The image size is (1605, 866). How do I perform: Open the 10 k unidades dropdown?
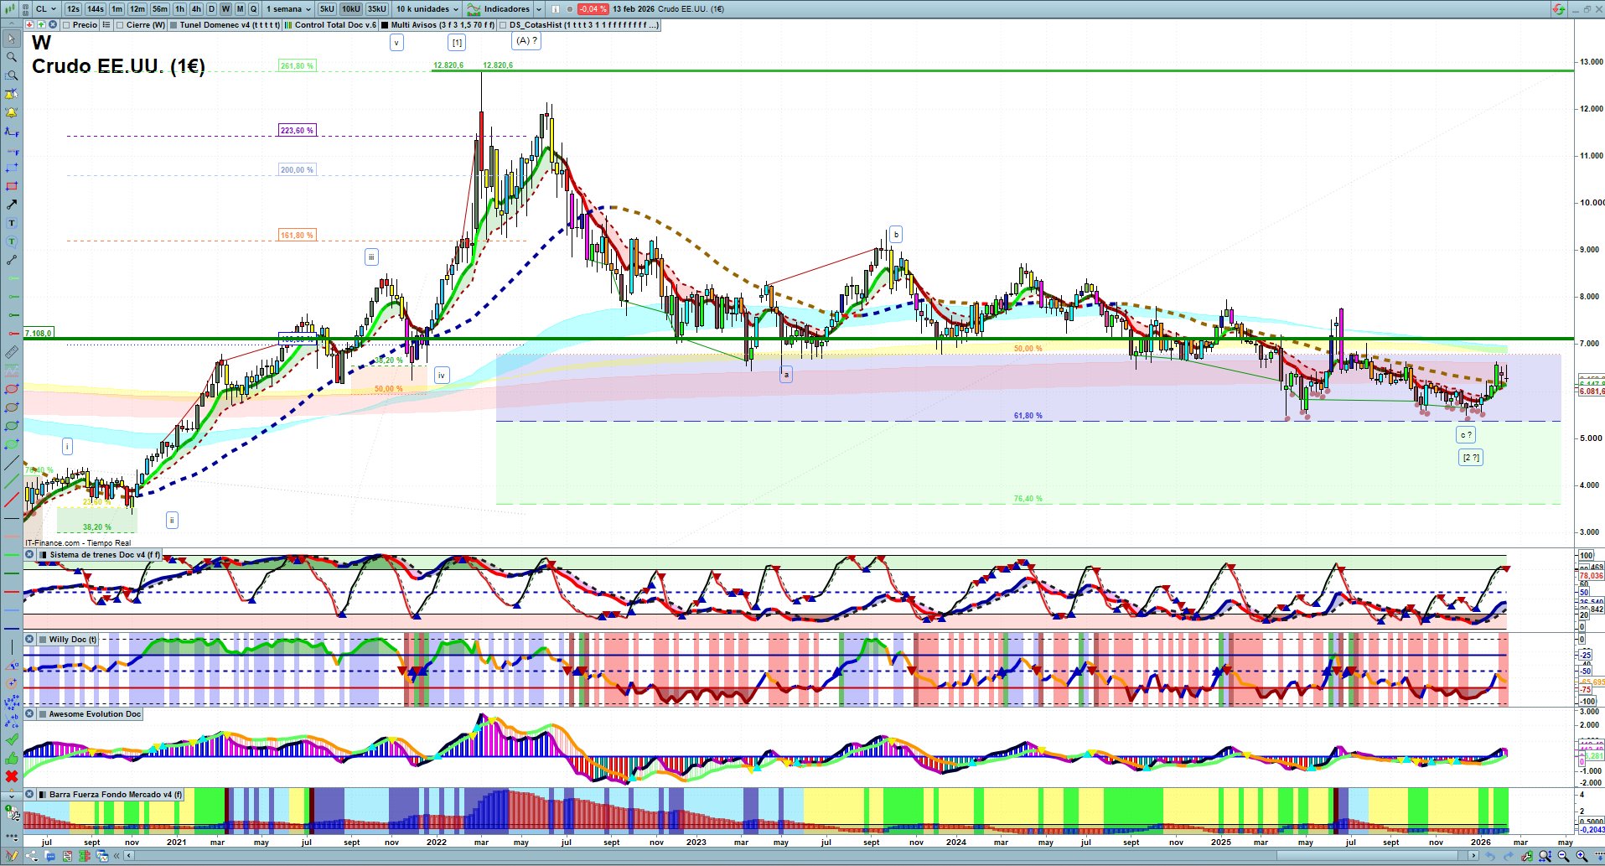pyautogui.click(x=427, y=9)
